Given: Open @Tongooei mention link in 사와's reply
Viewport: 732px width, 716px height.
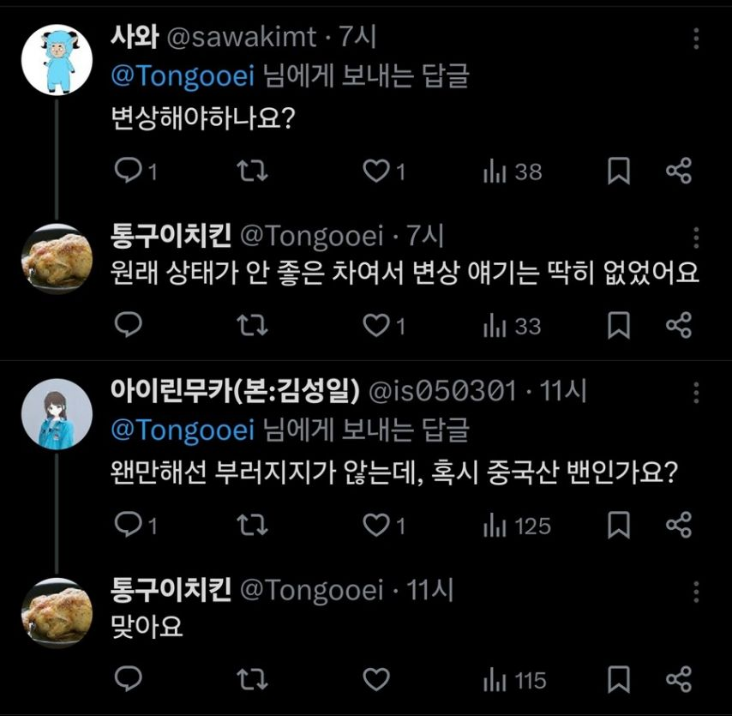Looking at the screenshot, I should pos(183,76).
